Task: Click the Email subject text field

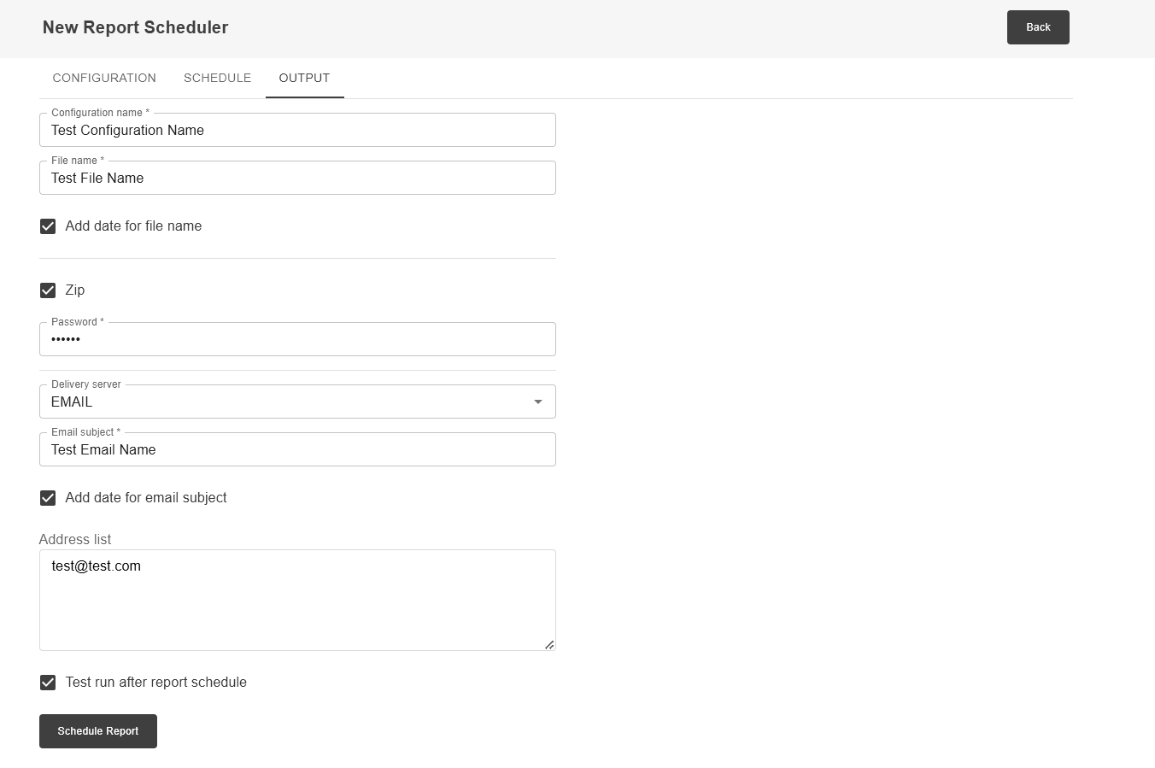Action: (x=297, y=450)
